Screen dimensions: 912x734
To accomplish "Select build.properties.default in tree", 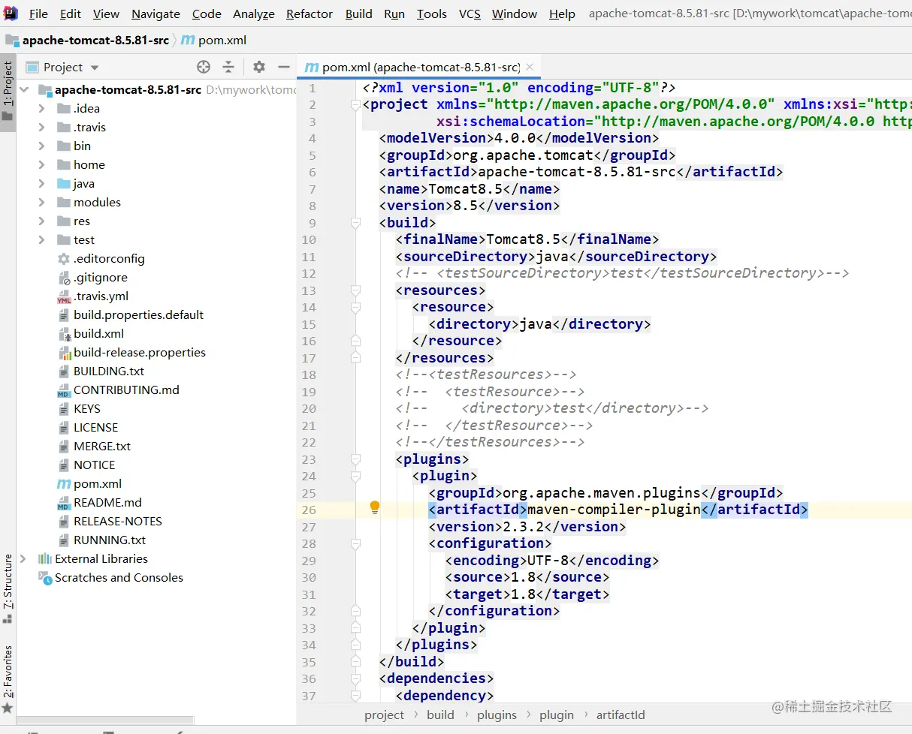I will [x=138, y=315].
